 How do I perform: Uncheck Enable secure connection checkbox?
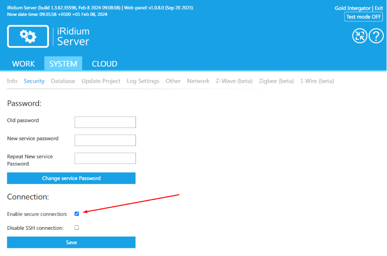point(77,213)
